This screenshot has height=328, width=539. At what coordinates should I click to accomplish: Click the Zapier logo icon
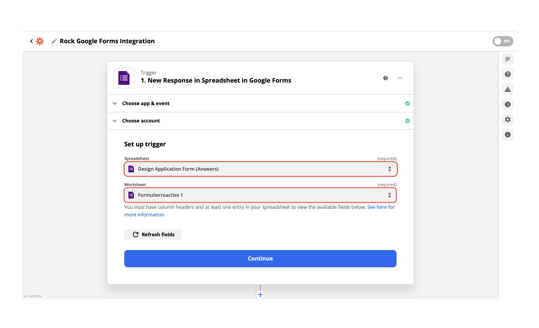tap(40, 41)
